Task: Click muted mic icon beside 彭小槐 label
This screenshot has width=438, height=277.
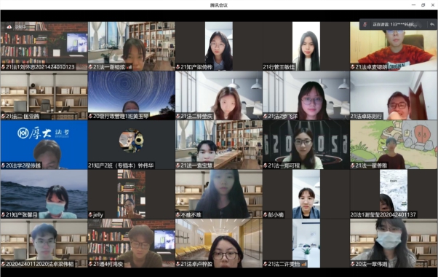Action: (266, 215)
